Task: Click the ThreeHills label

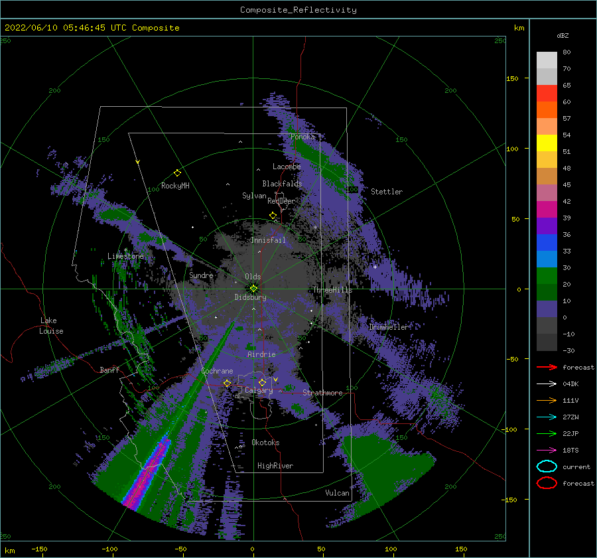Action: coord(332,290)
